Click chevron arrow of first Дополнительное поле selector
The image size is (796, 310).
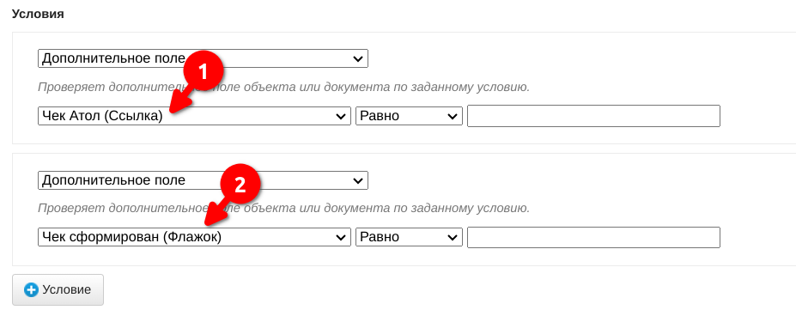pyautogui.click(x=357, y=59)
